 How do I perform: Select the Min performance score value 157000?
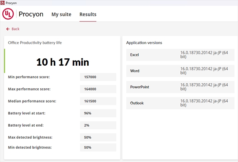tap(98, 77)
